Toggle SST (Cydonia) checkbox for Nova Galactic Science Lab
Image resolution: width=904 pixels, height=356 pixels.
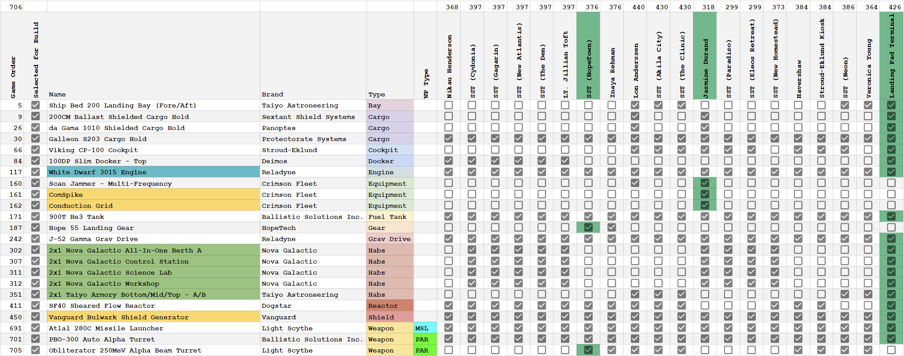[472, 272]
